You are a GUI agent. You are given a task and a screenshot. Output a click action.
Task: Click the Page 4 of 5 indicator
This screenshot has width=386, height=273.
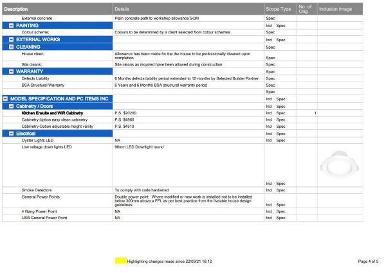click(368, 261)
